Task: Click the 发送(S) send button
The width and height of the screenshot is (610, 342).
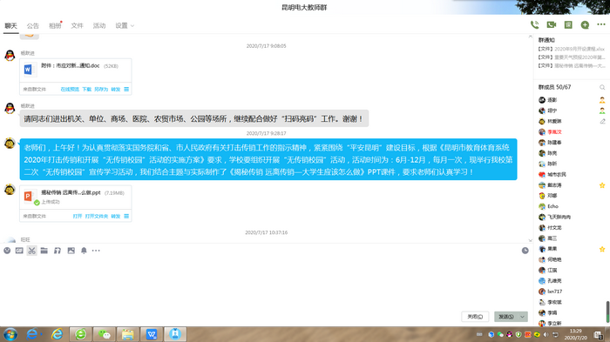Action: 506,317
